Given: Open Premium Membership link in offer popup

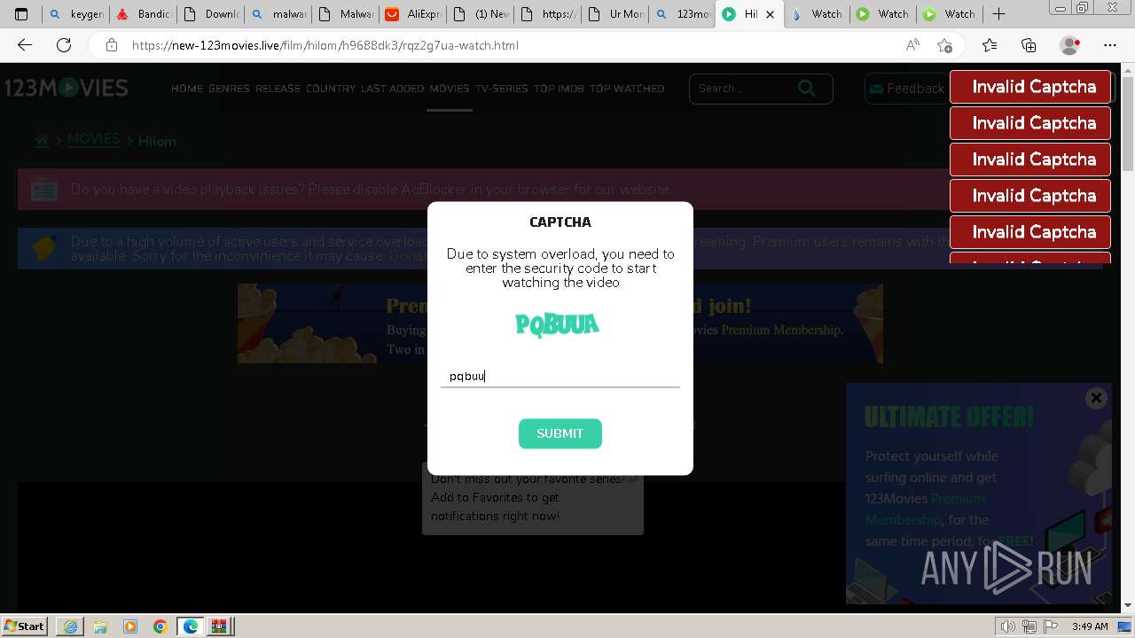Looking at the screenshot, I should (924, 509).
